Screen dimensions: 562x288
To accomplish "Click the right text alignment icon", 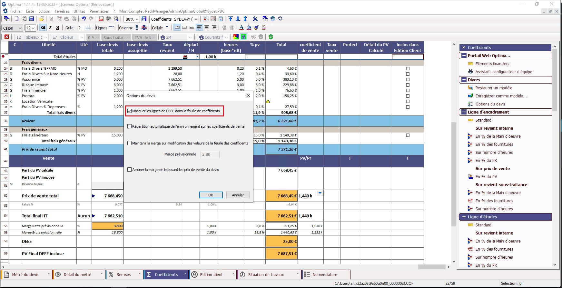I will coord(214,27).
